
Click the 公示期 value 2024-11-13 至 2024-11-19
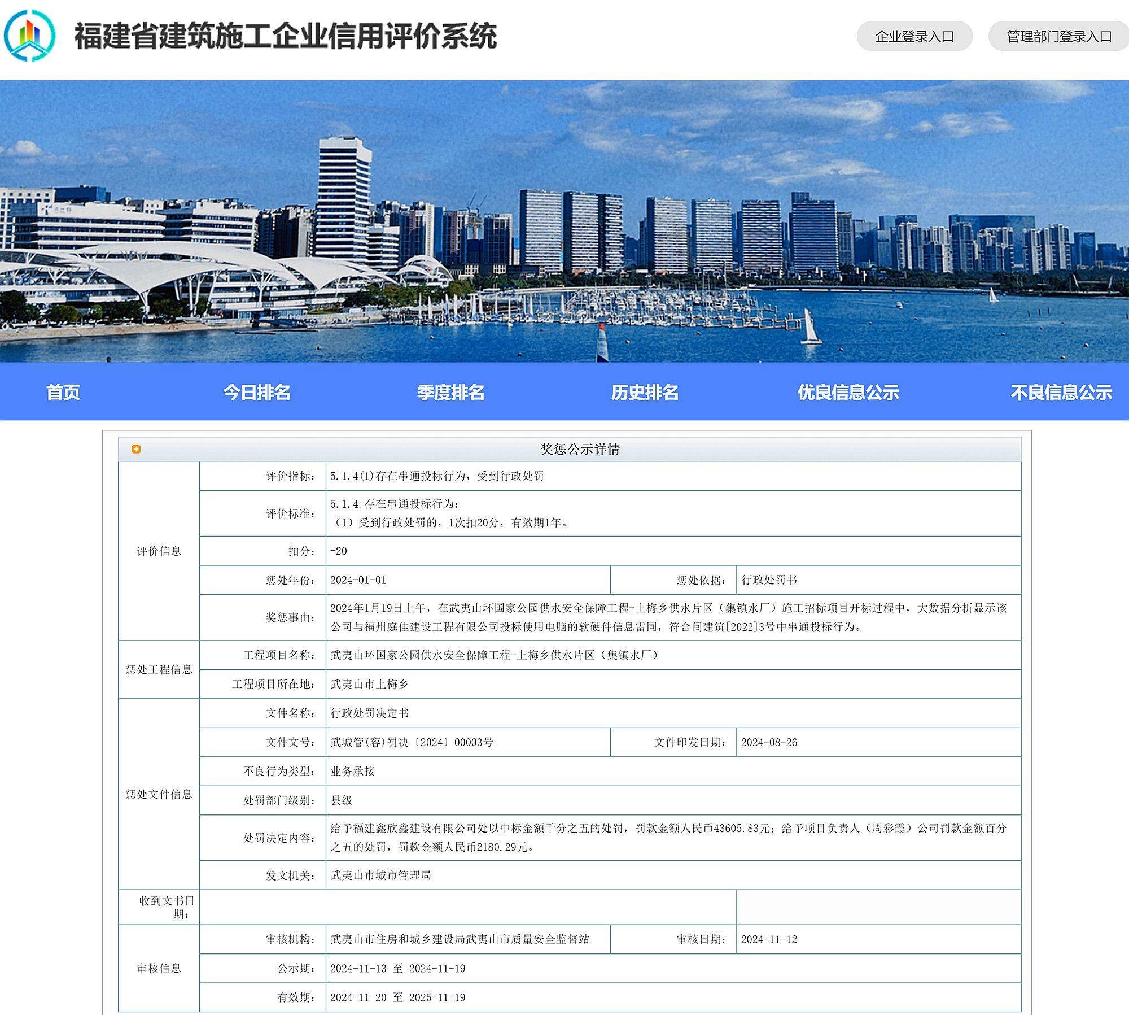coord(398,968)
